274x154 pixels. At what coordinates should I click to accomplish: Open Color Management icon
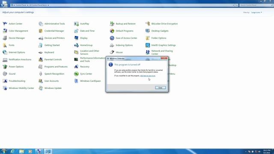[x=5, y=31]
